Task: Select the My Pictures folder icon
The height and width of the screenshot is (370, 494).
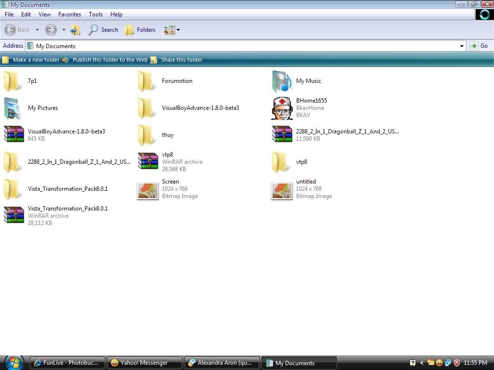Action: (13, 108)
